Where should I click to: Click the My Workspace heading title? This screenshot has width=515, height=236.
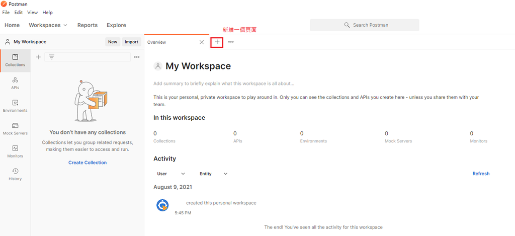[x=198, y=66]
